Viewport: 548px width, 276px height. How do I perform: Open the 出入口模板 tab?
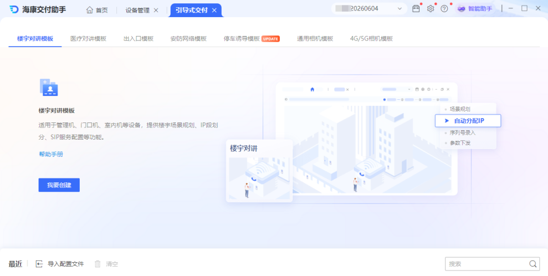click(139, 38)
